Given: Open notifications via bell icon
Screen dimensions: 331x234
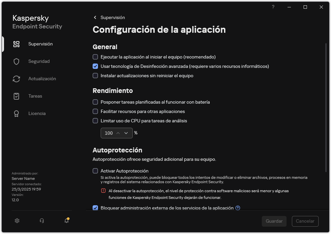Looking at the screenshot, I should (66, 221).
